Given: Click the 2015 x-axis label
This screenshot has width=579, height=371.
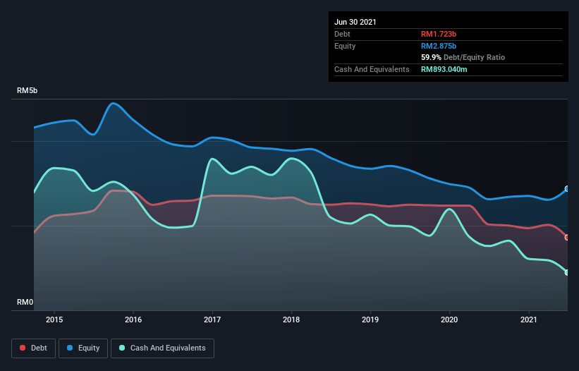Looking at the screenshot, I should pos(54,320).
